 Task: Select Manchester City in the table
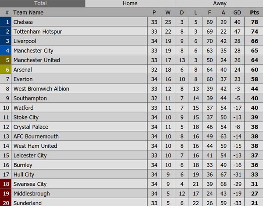[x=33, y=51]
